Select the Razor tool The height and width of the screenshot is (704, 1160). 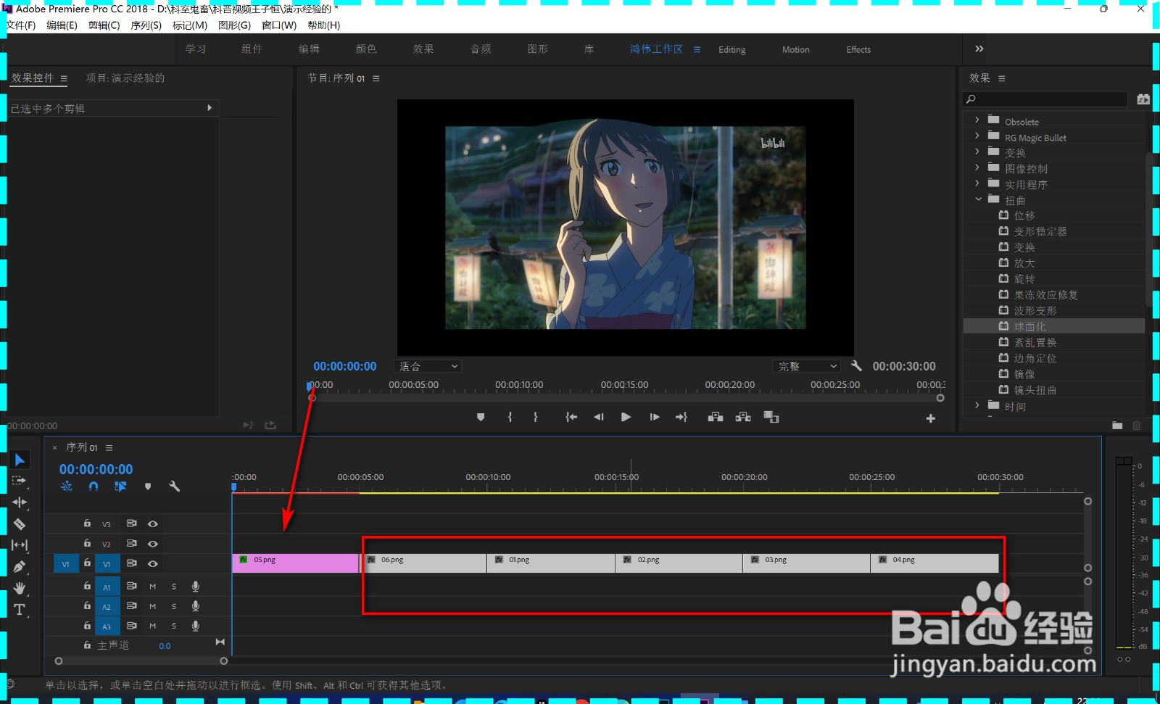click(x=20, y=523)
